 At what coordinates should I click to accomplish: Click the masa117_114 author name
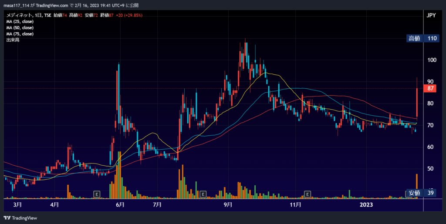[16, 5]
